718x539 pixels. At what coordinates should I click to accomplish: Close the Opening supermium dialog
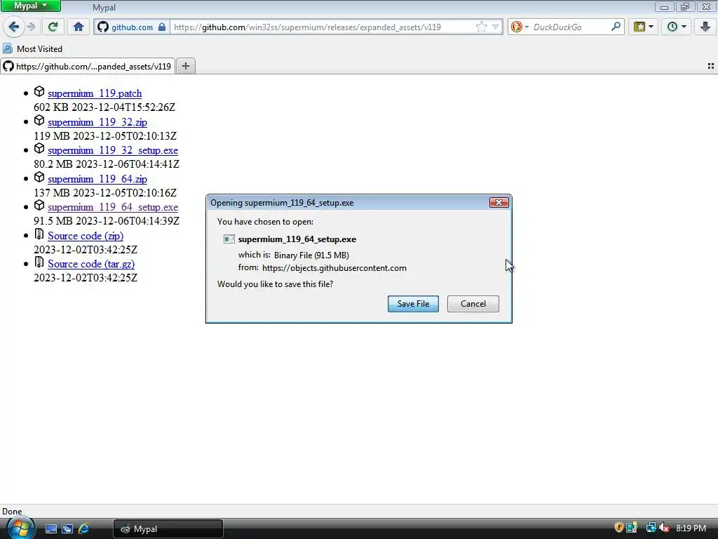pyautogui.click(x=499, y=203)
